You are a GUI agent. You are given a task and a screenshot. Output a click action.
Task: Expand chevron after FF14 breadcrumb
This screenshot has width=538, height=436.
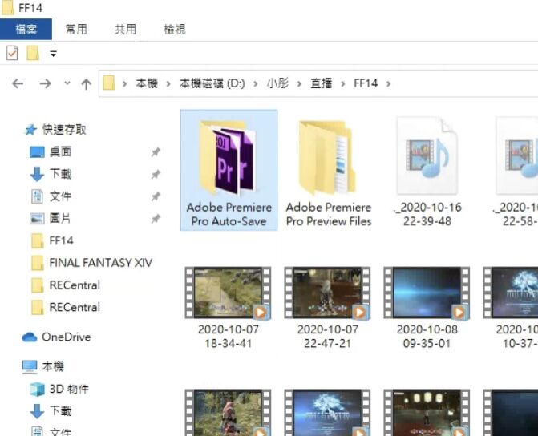(x=388, y=83)
